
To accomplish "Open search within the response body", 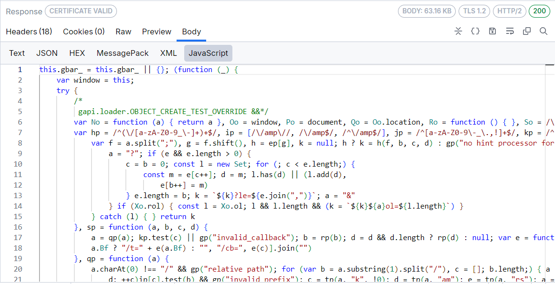I will click(544, 31).
